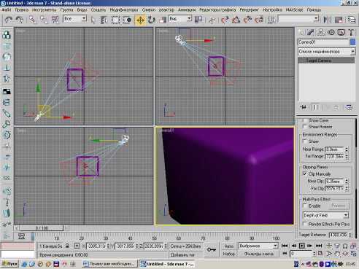359x269 pixels.
Task: Click the Camera01 object color swatch
Action: 352,42
